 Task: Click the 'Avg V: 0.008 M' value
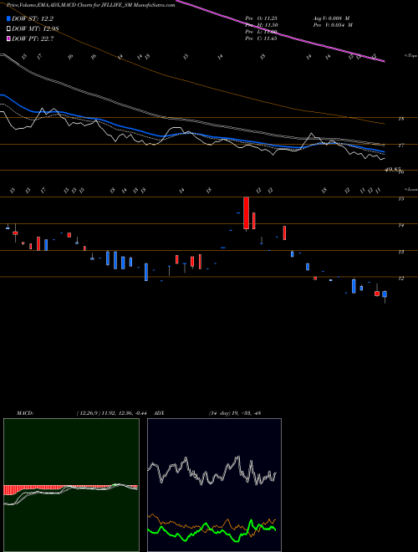pyautogui.click(x=331, y=18)
